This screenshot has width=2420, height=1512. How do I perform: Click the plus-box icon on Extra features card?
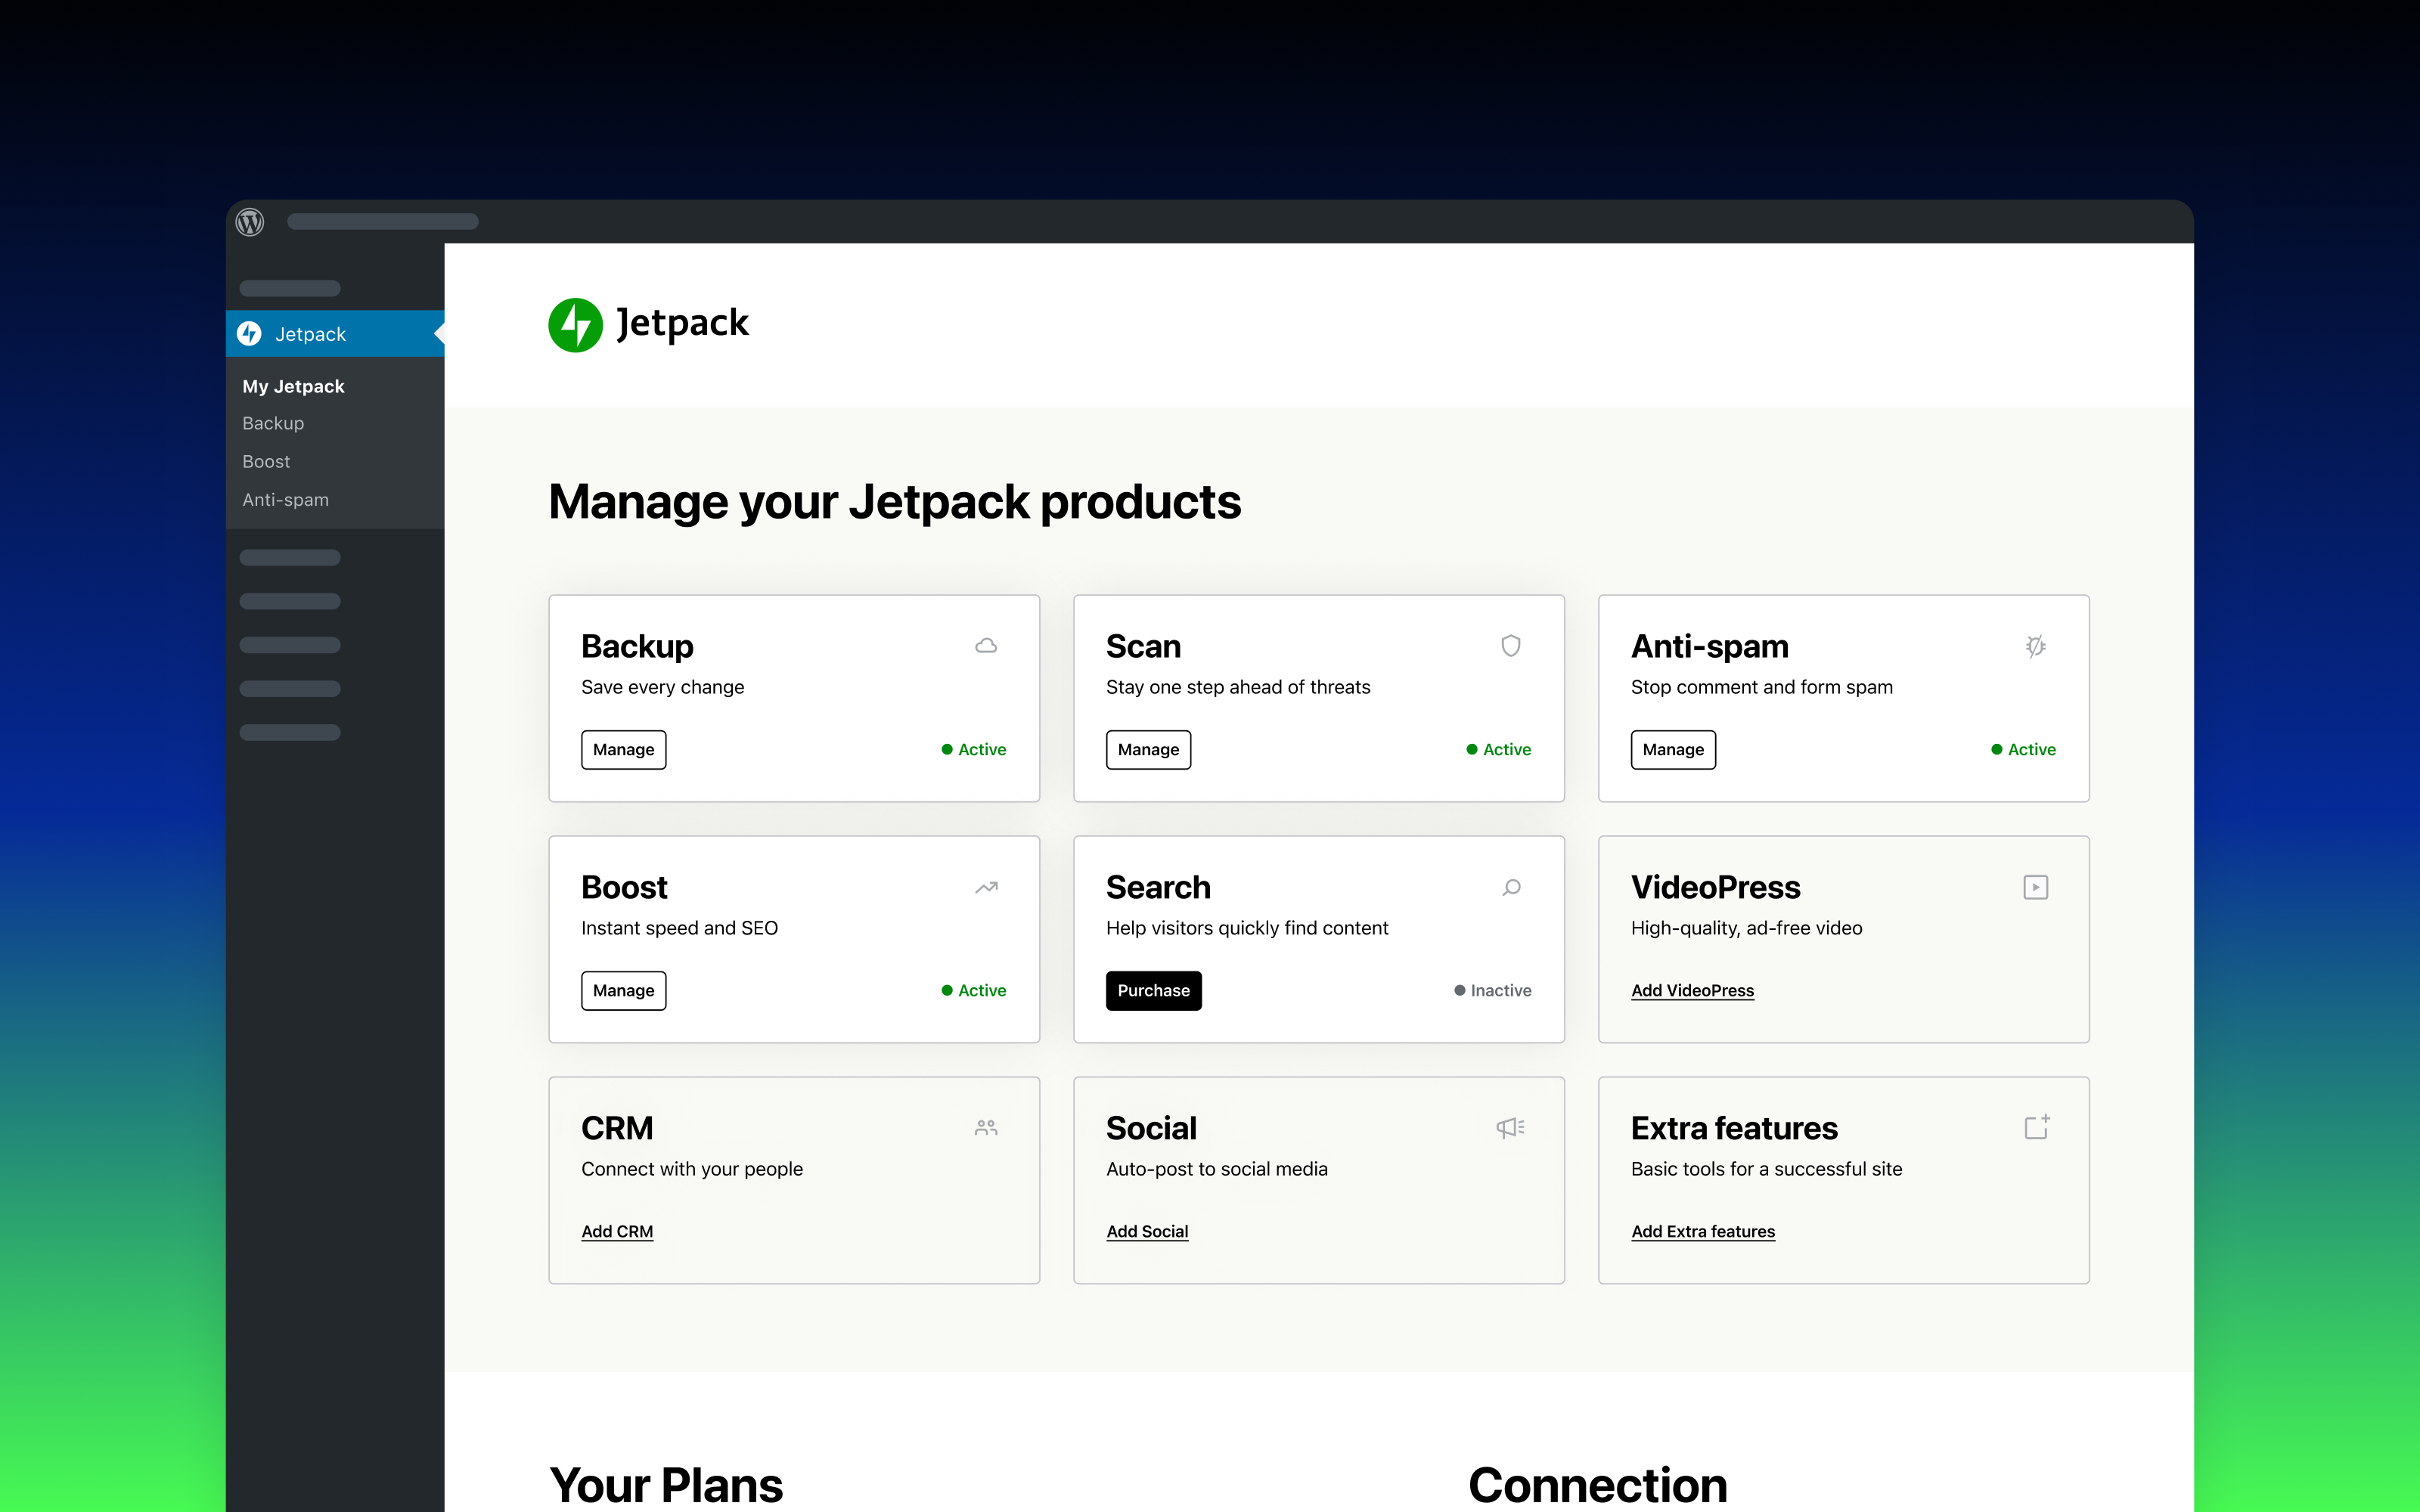click(x=2036, y=1127)
